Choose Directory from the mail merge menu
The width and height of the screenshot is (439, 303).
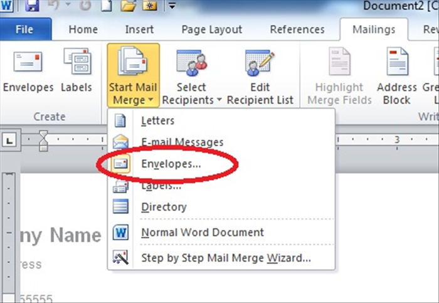coord(221,207)
